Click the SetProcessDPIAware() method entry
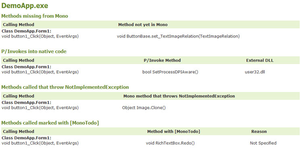The image size is (300, 149). (170, 72)
